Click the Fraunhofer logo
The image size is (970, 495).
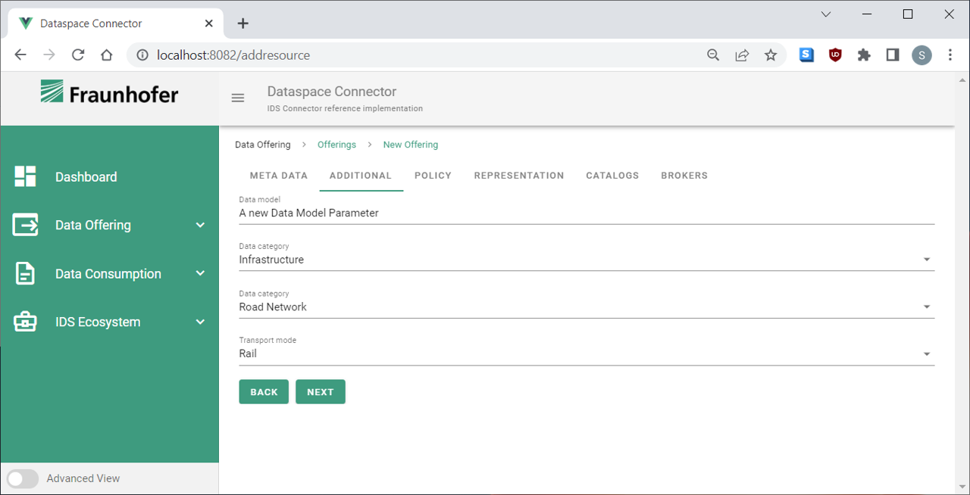pos(110,92)
